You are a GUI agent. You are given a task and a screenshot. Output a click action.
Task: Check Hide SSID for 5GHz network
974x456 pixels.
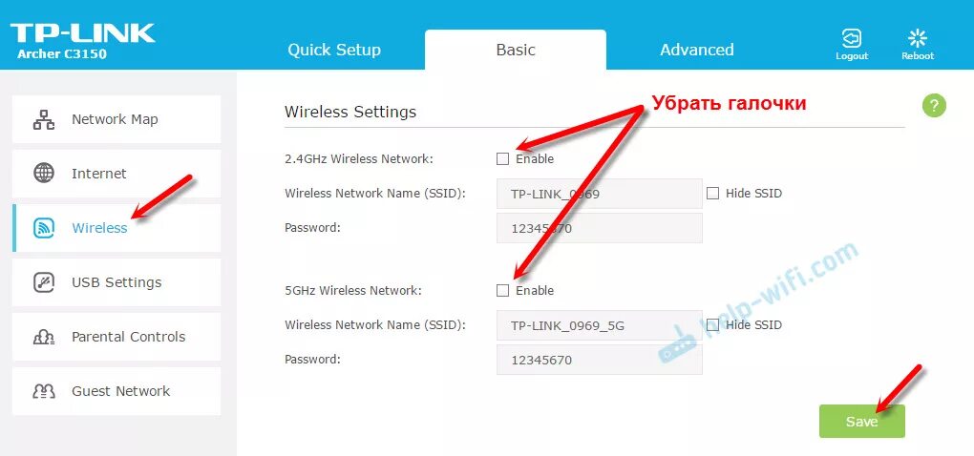[x=712, y=325]
